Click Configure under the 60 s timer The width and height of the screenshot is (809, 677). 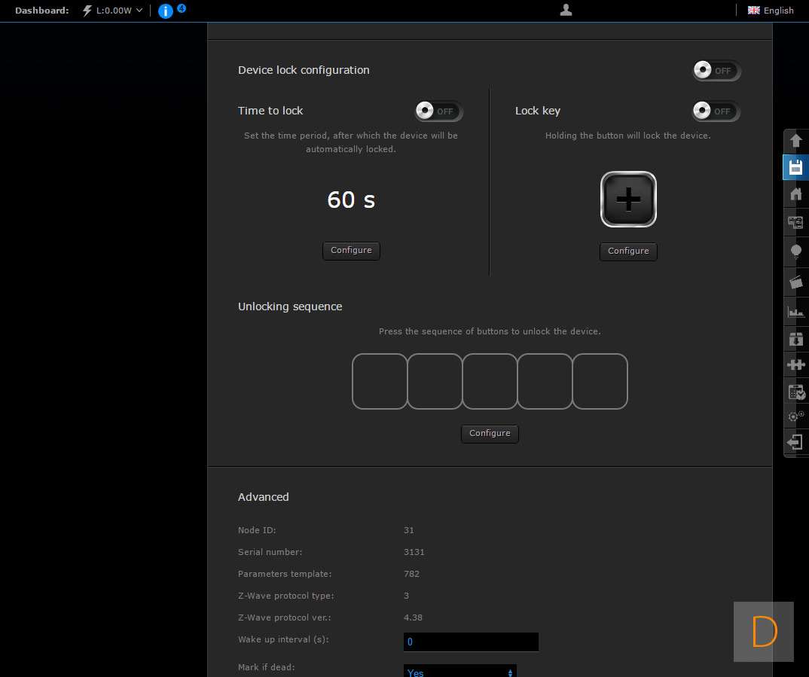click(351, 251)
